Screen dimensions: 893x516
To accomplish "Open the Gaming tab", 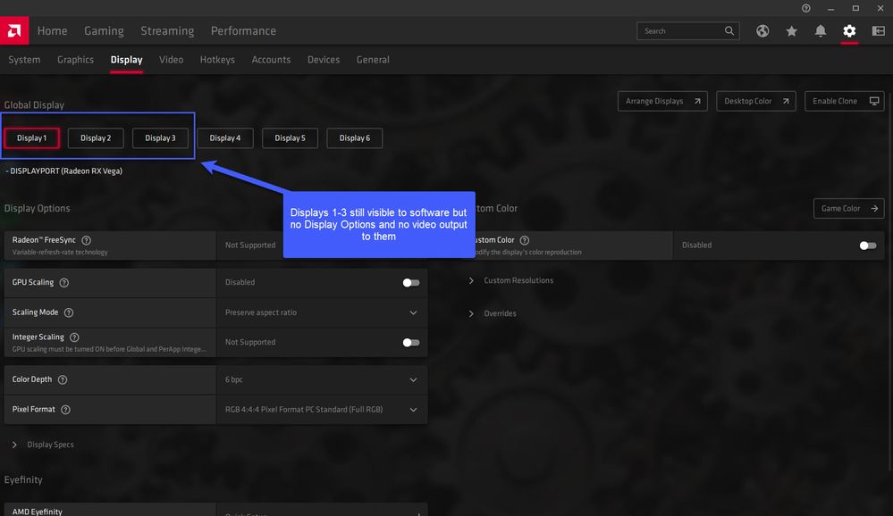I will coord(104,30).
